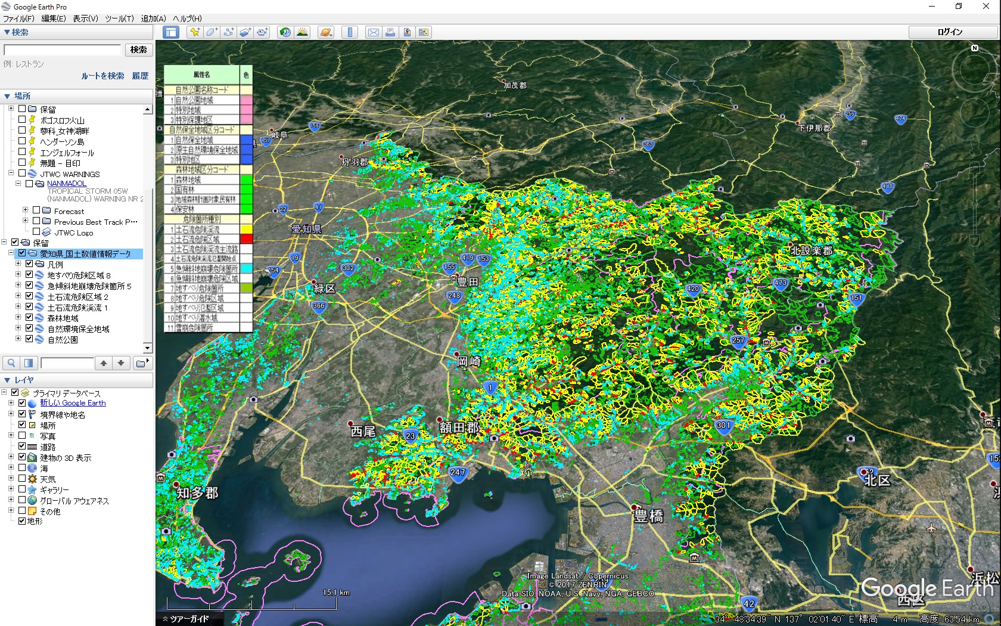The height and width of the screenshot is (626, 1001).
Task: Move selected place down with arrow
Action: pyautogui.click(x=121, y=363)
